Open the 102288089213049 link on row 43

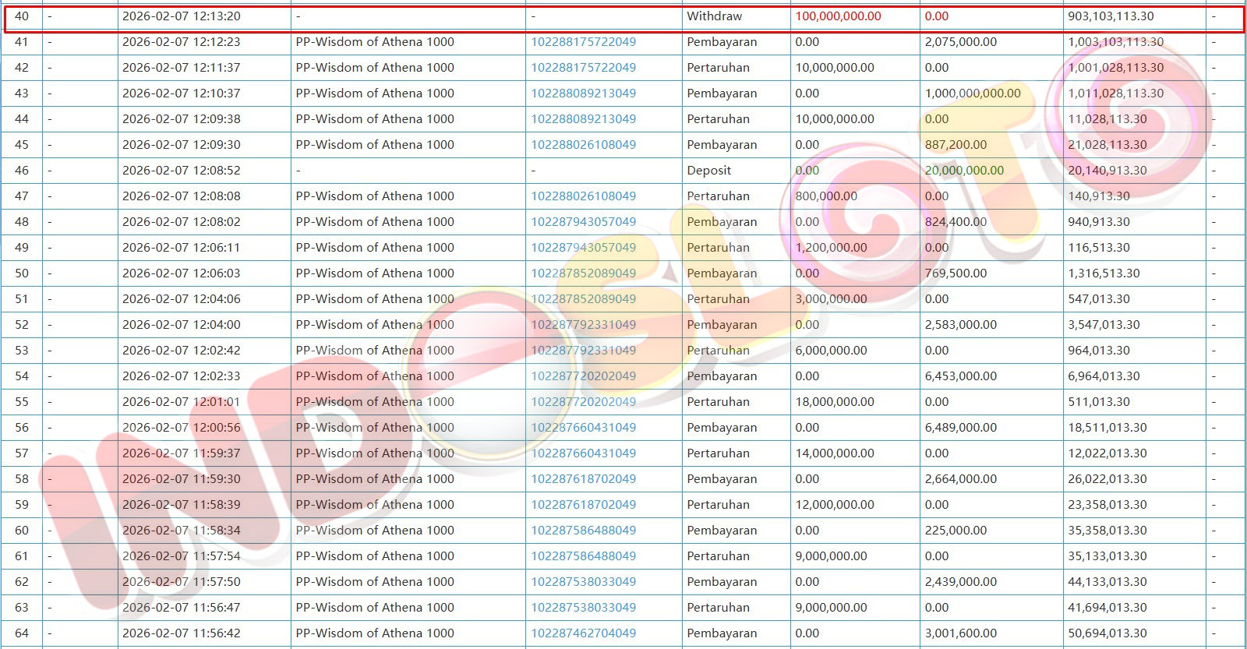coord(583,93)
